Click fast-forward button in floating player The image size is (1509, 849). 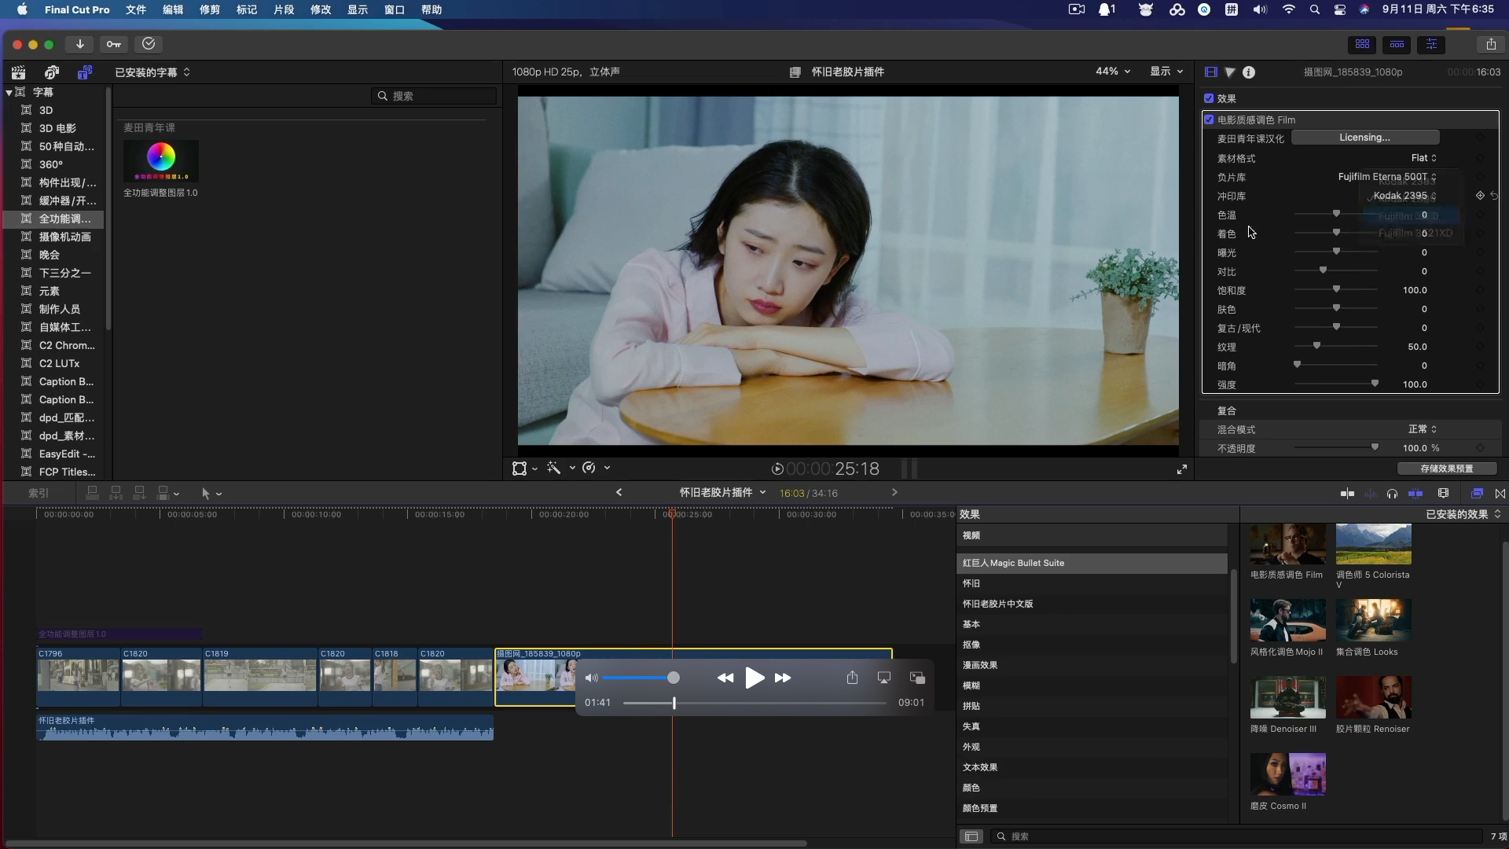pos(783,678)
